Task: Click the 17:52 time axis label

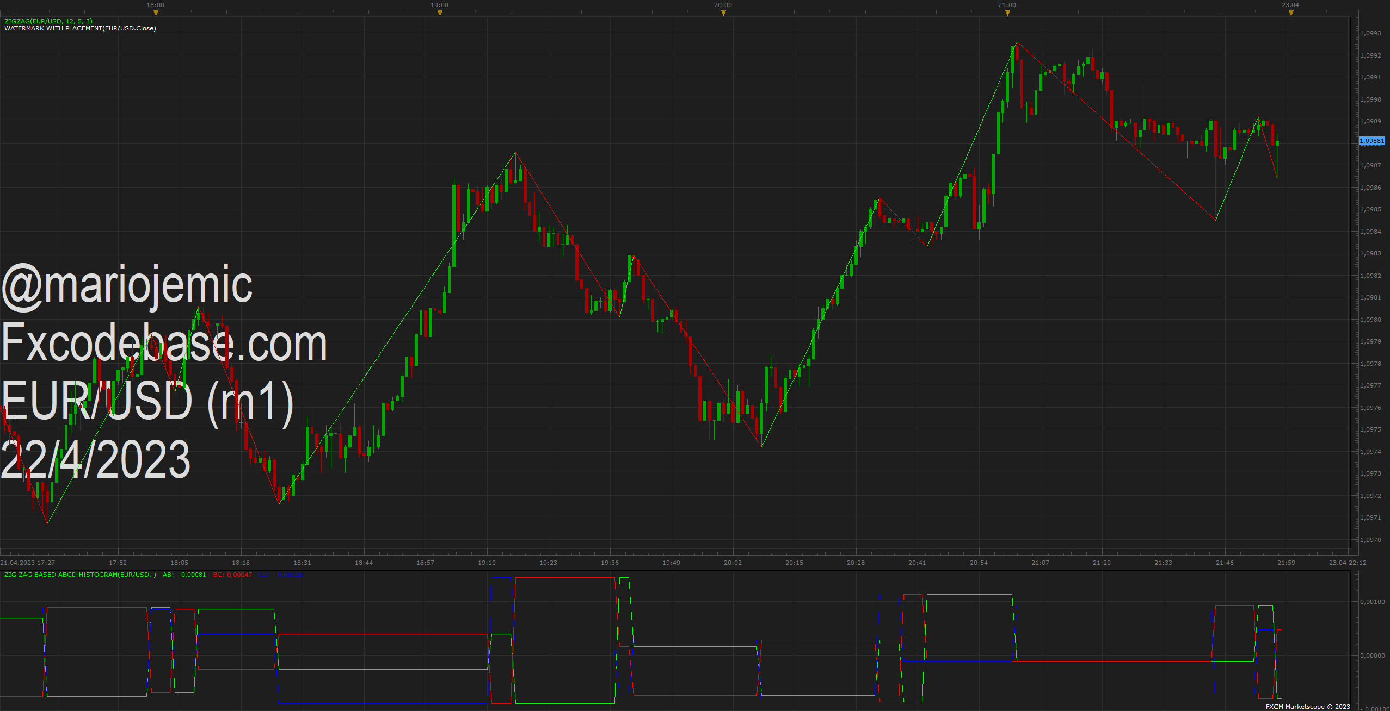Action: (x=118, y=563)
